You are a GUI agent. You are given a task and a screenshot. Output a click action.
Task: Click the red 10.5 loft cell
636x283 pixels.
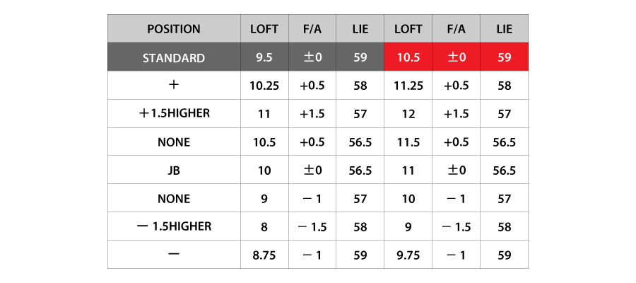tap(407, 57)
